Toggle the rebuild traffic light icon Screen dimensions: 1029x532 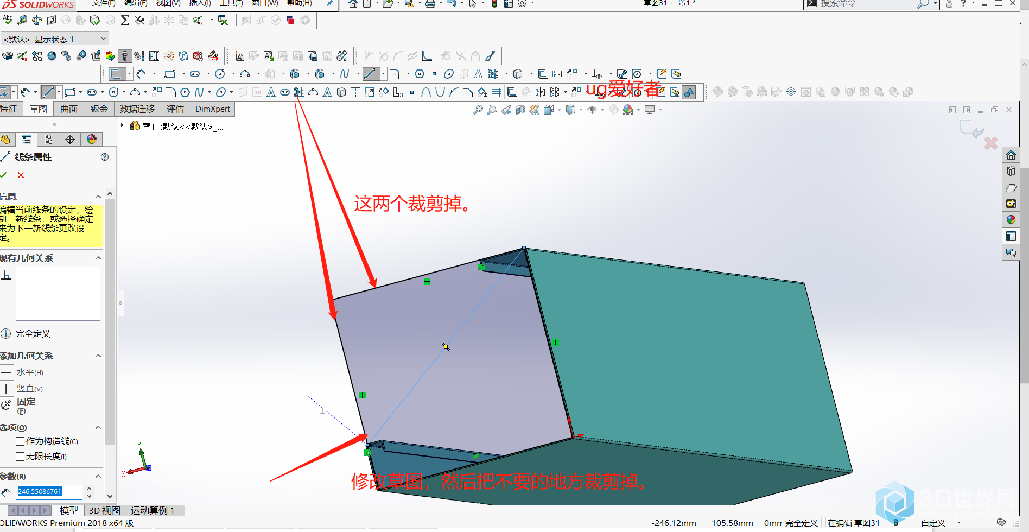click(494, 3)
